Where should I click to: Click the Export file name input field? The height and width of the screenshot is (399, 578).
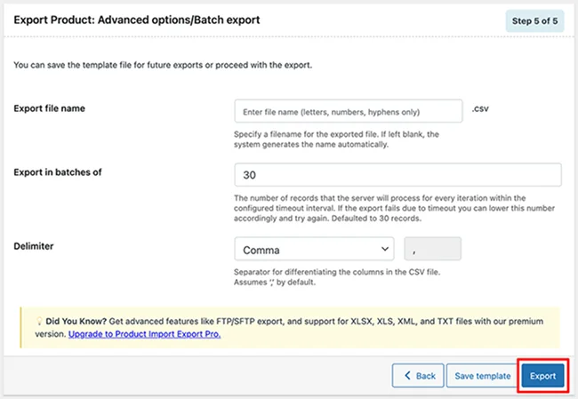point(348,112)
